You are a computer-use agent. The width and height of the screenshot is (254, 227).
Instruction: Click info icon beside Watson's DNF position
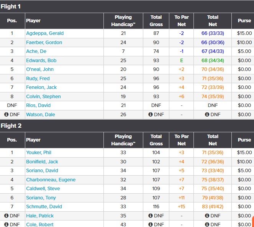pyautogui.click(x=6, y=114)
